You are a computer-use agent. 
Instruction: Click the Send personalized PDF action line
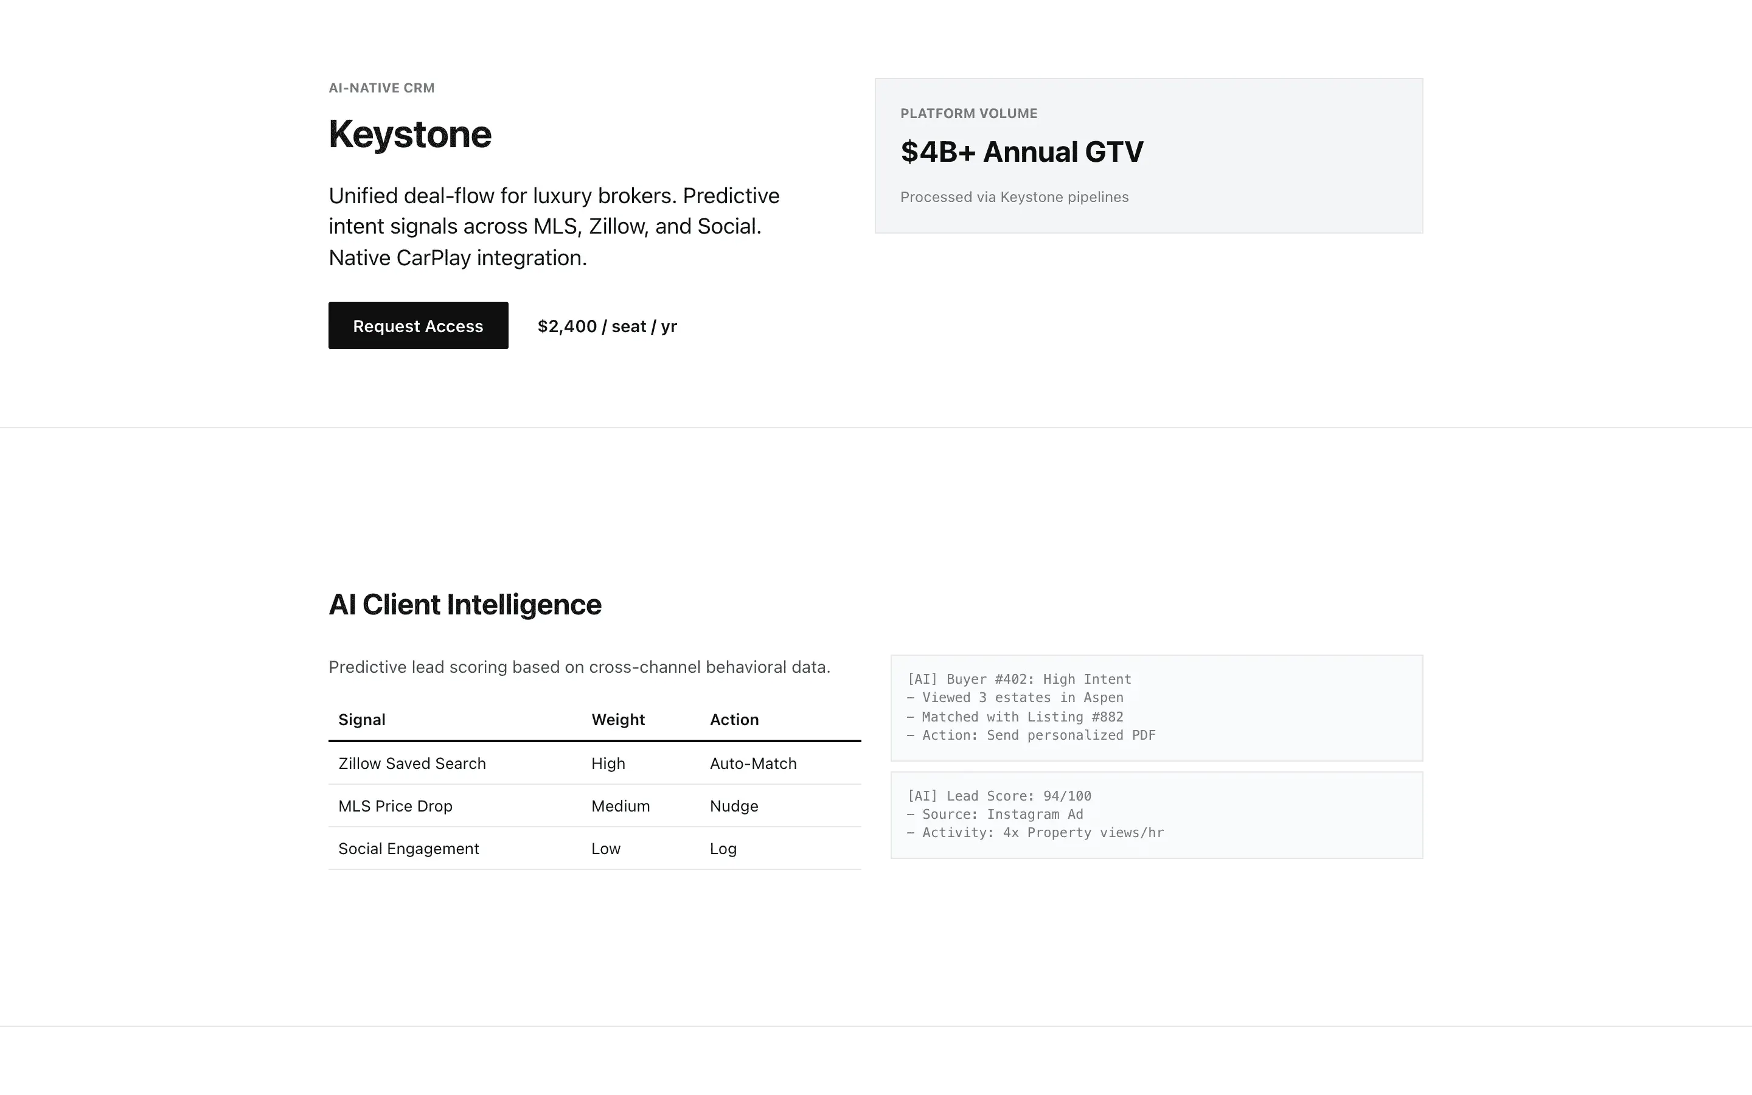point(1031,736)
